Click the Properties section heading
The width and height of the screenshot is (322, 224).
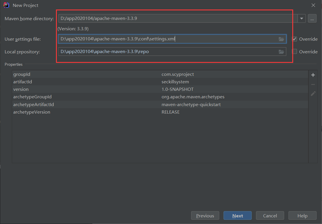(14, 64)
